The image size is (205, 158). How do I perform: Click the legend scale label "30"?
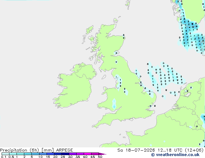[70, 157]
